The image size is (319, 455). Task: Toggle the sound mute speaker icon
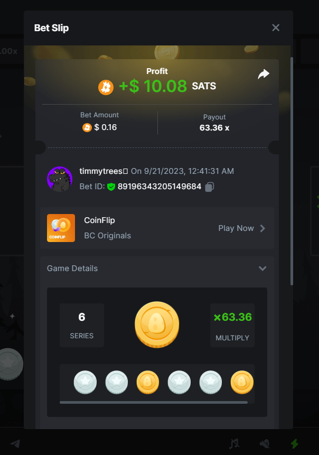[265, 443]
